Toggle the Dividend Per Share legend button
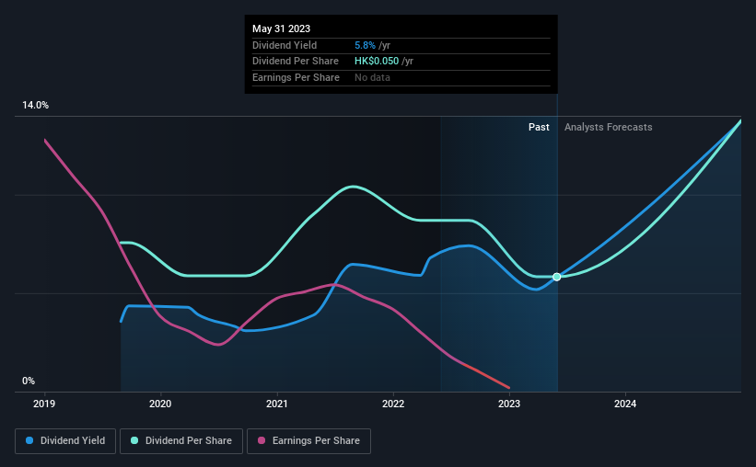 click(181, 441)
